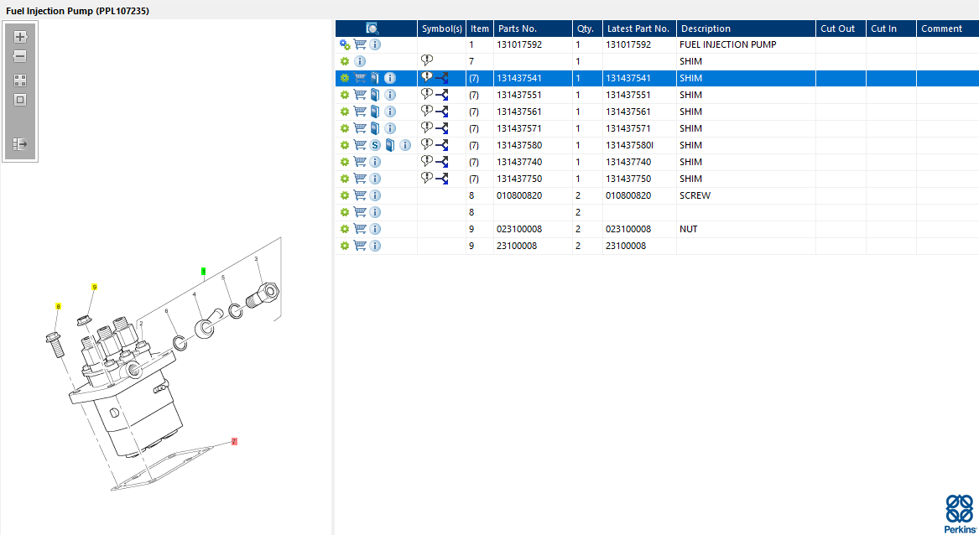Viewport: 979px width, 535px height.
Task: Zoom out of the parts diagram
Action: 20,56
